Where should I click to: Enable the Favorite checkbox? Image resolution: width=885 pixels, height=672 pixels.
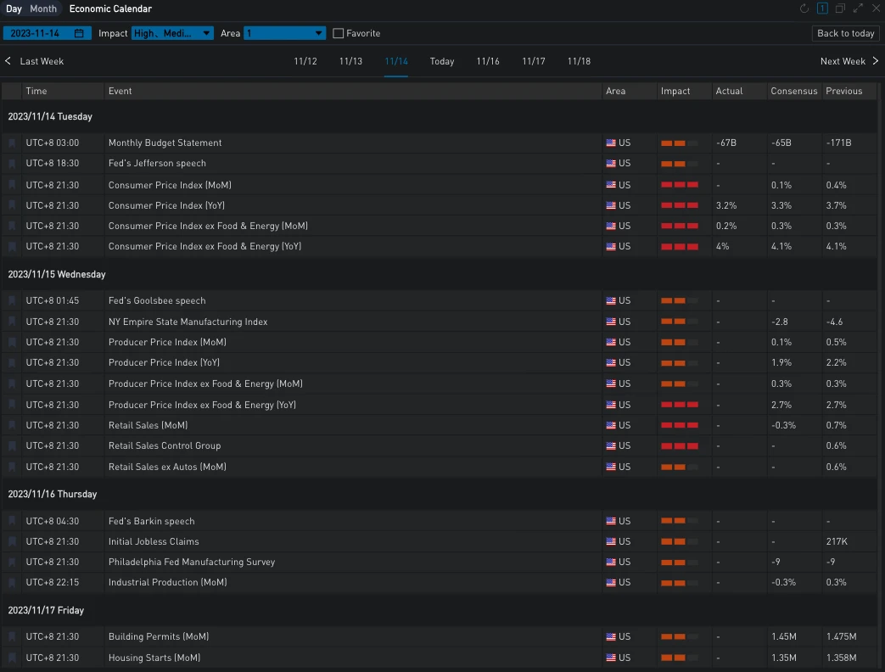[x=339, y=33]
